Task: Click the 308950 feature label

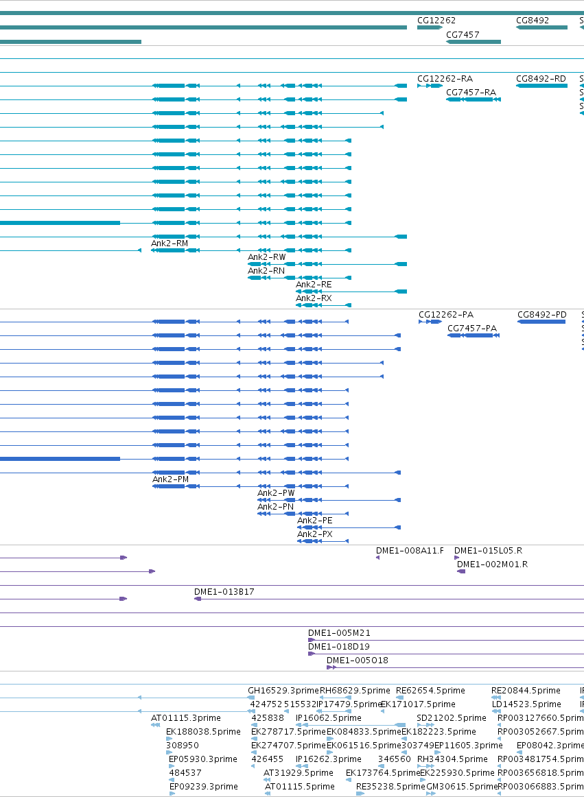Action: [183, 746]
